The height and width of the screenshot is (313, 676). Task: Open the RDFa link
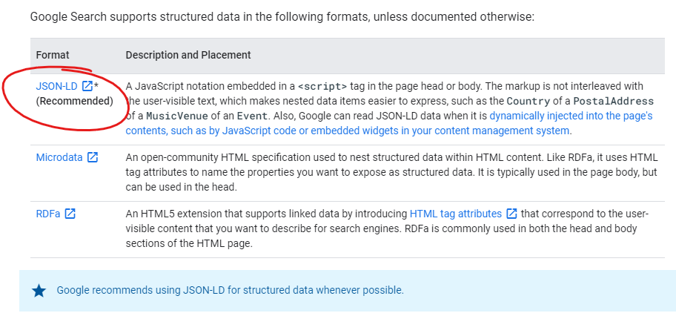[x=48, y=214]
